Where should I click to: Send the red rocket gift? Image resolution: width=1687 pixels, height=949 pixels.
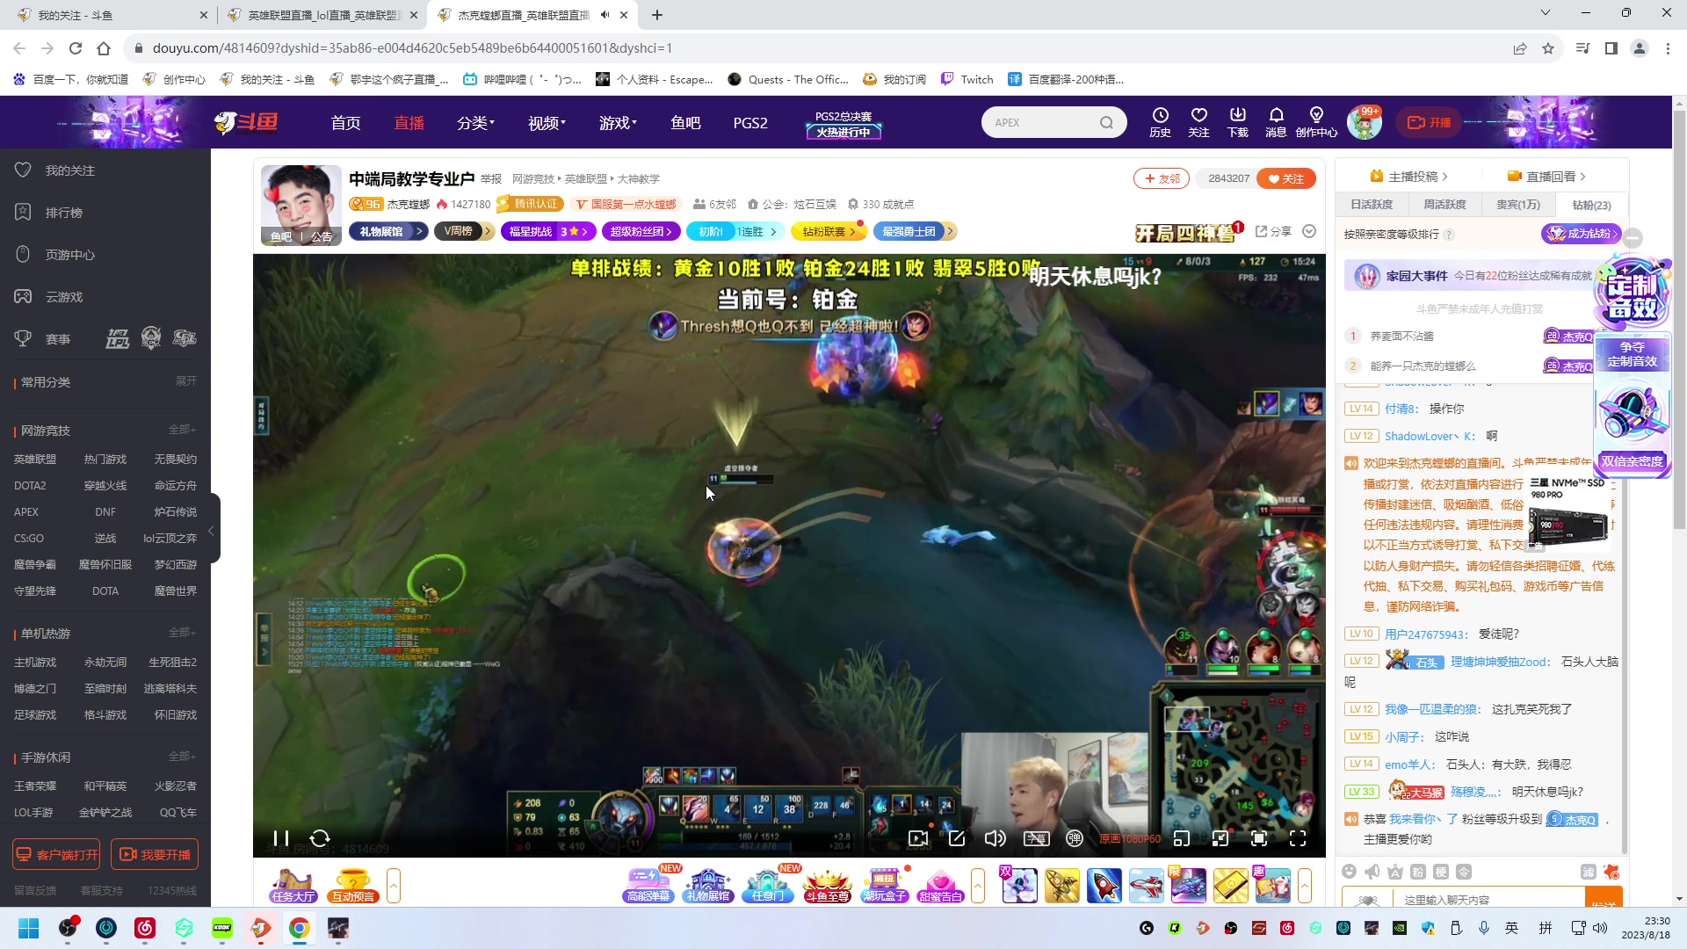1104,886
